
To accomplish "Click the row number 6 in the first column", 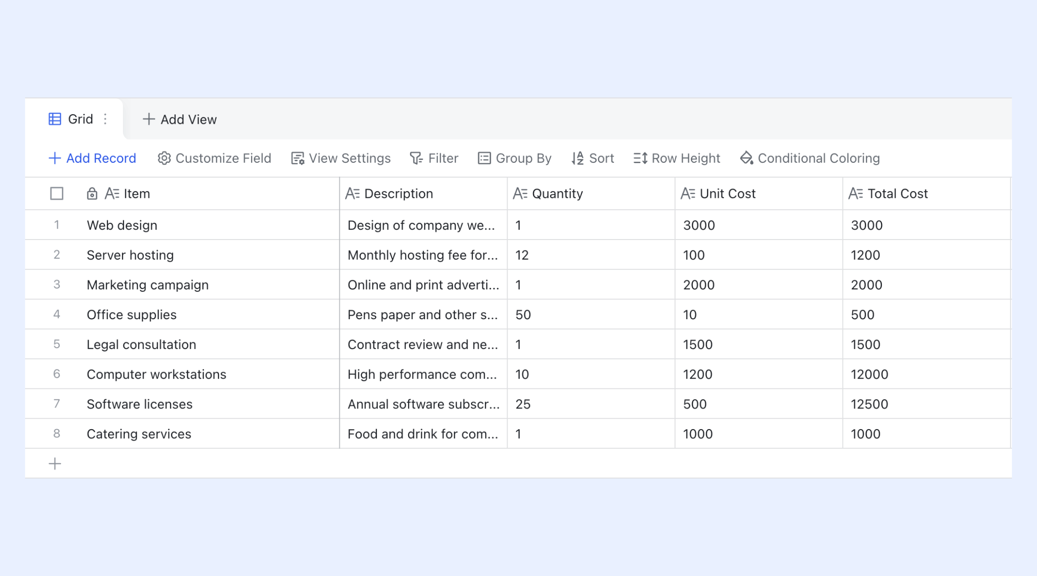I will click(57, 374).
